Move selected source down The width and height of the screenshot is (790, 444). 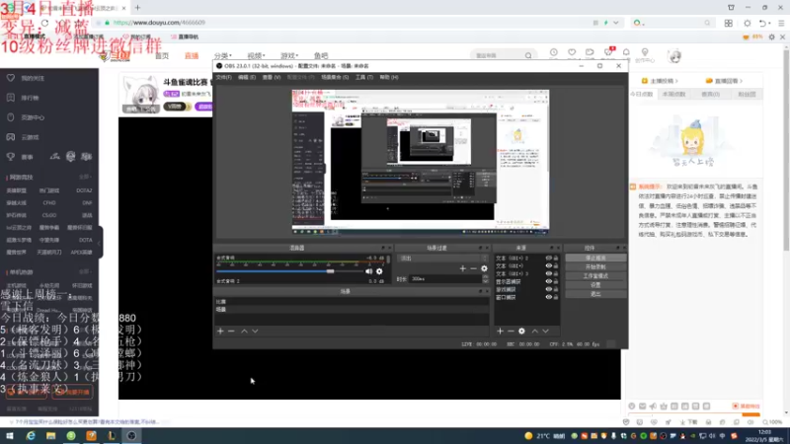coord(546,332)
